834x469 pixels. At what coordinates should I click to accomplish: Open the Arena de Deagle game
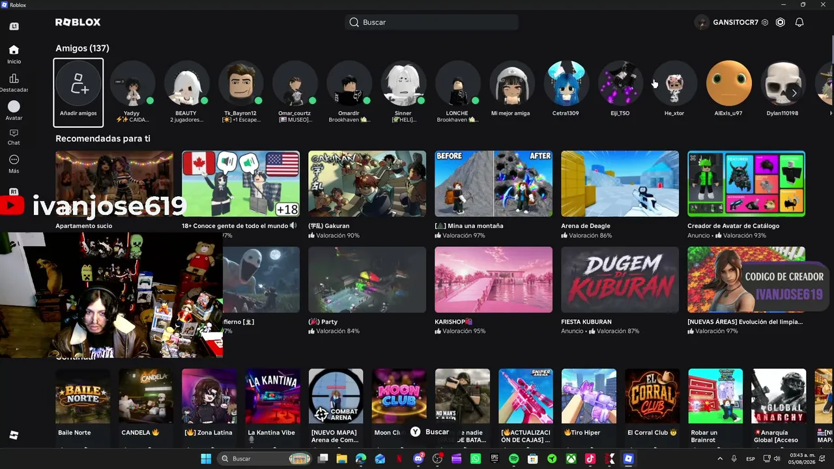tap(620, 184)
